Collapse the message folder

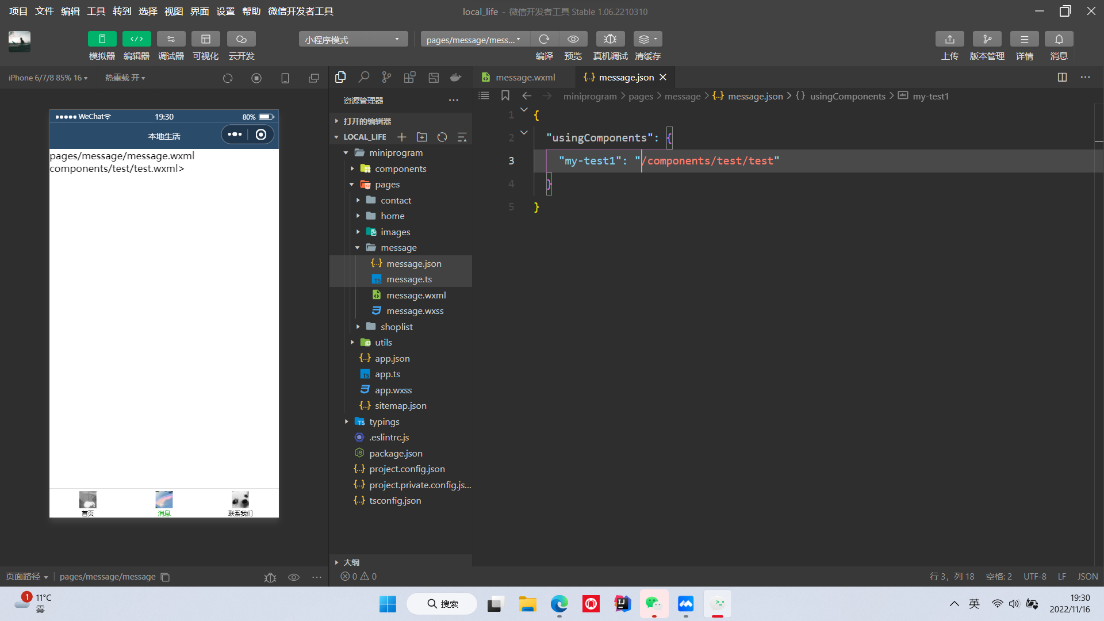click(x=398, y=247)
